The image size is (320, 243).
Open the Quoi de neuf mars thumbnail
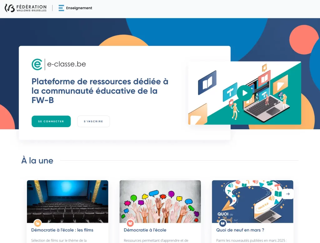(252, 202)
